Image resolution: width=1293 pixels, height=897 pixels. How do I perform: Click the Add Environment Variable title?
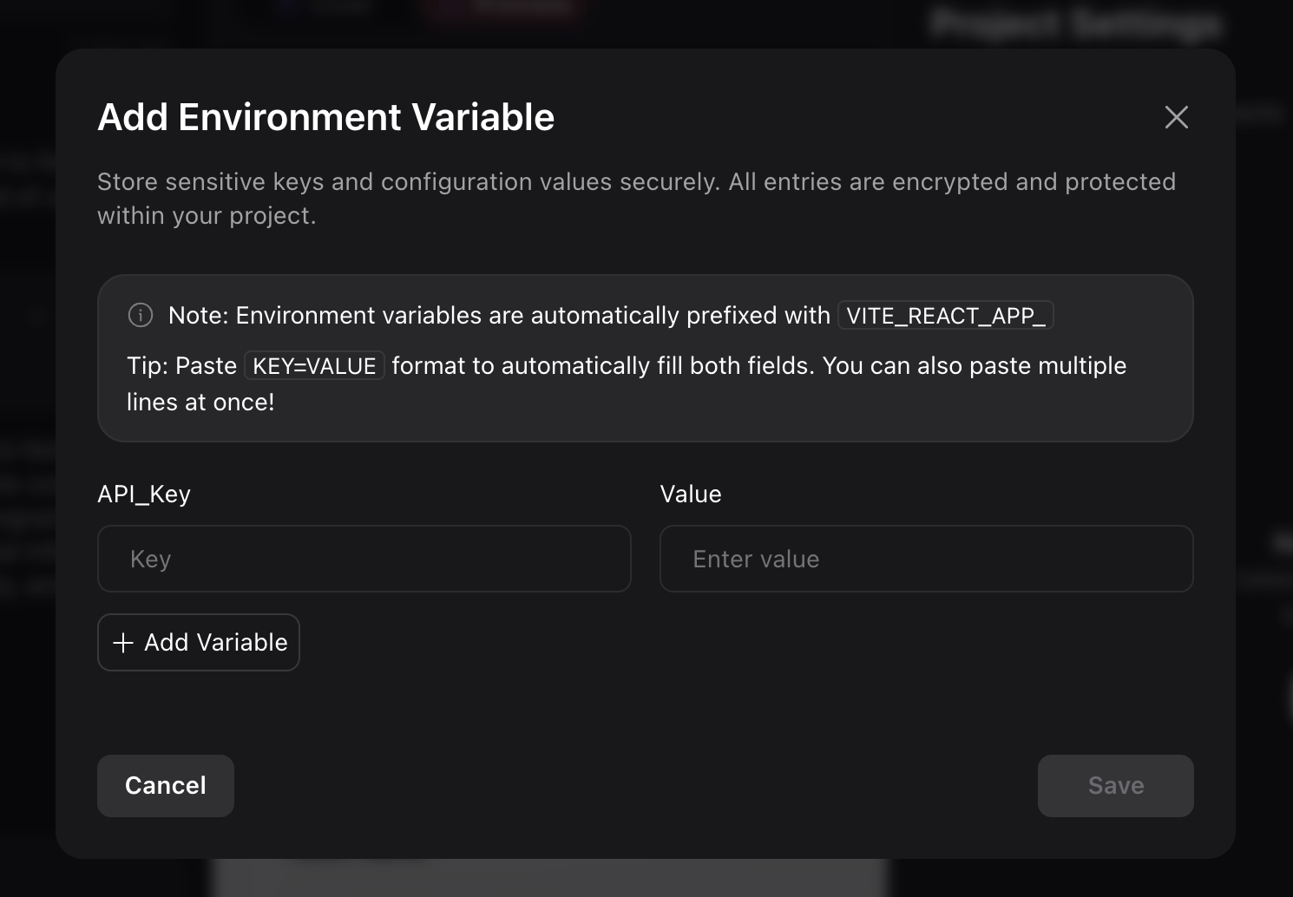point(325,117)
